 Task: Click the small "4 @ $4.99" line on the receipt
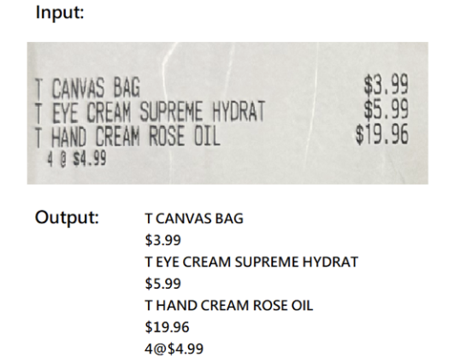tap(77, 160)
